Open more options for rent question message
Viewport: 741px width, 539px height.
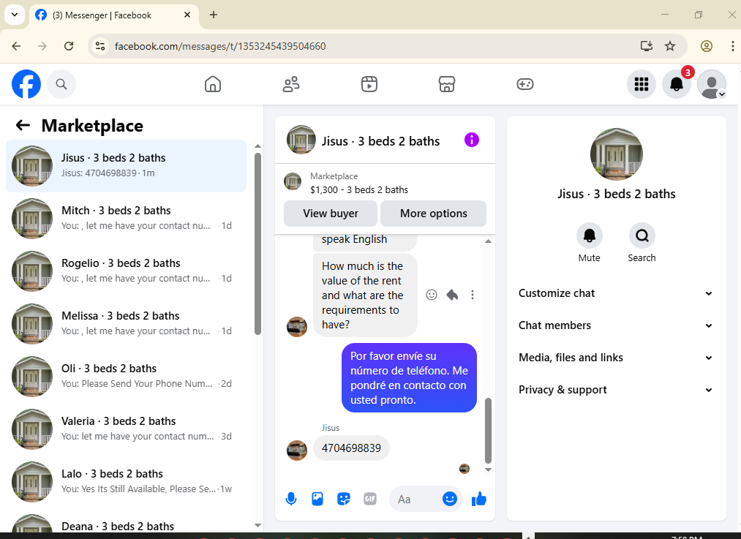coord(472,295)
